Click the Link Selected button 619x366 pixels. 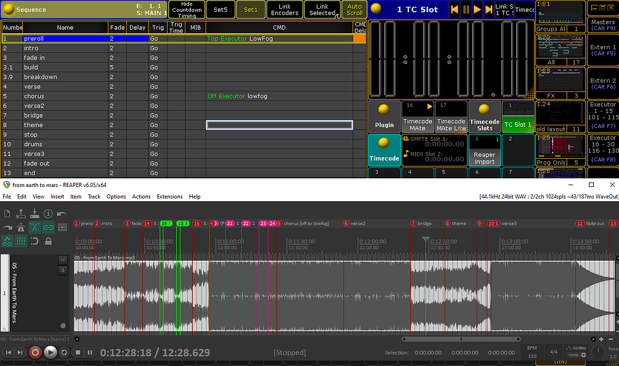pos(322,9)
